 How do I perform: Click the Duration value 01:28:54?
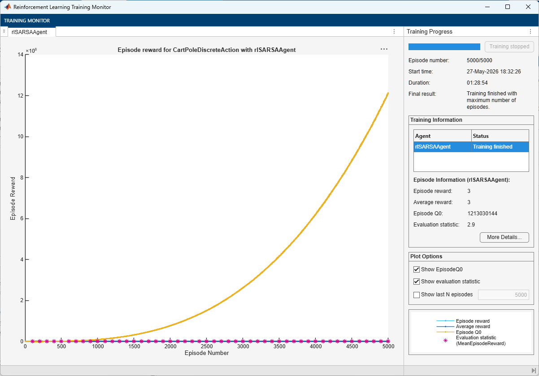(477, 83)
